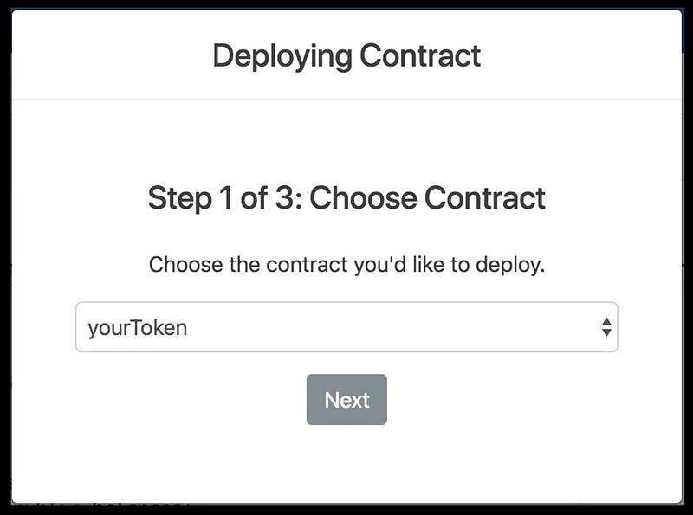The width and height of the screenshot is (693, 515).
Task: Click the word 'Contract' in the dialog title
Action: (420, 55)
